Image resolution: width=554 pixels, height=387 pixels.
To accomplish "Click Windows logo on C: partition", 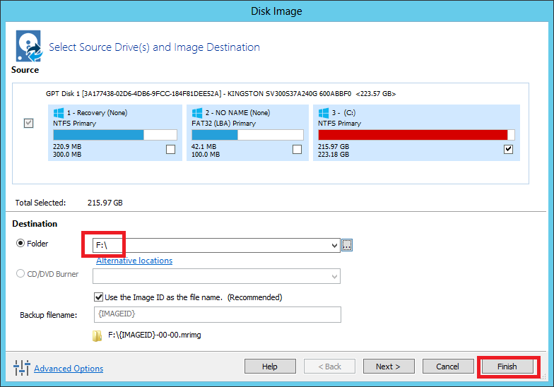I will 324,113.
